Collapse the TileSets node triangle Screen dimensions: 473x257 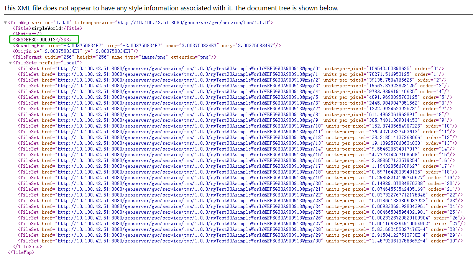[x=10, y=63]
